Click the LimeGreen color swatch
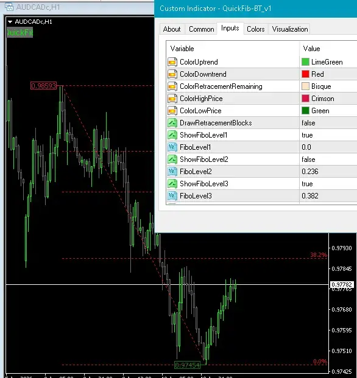 coord(305,62)
